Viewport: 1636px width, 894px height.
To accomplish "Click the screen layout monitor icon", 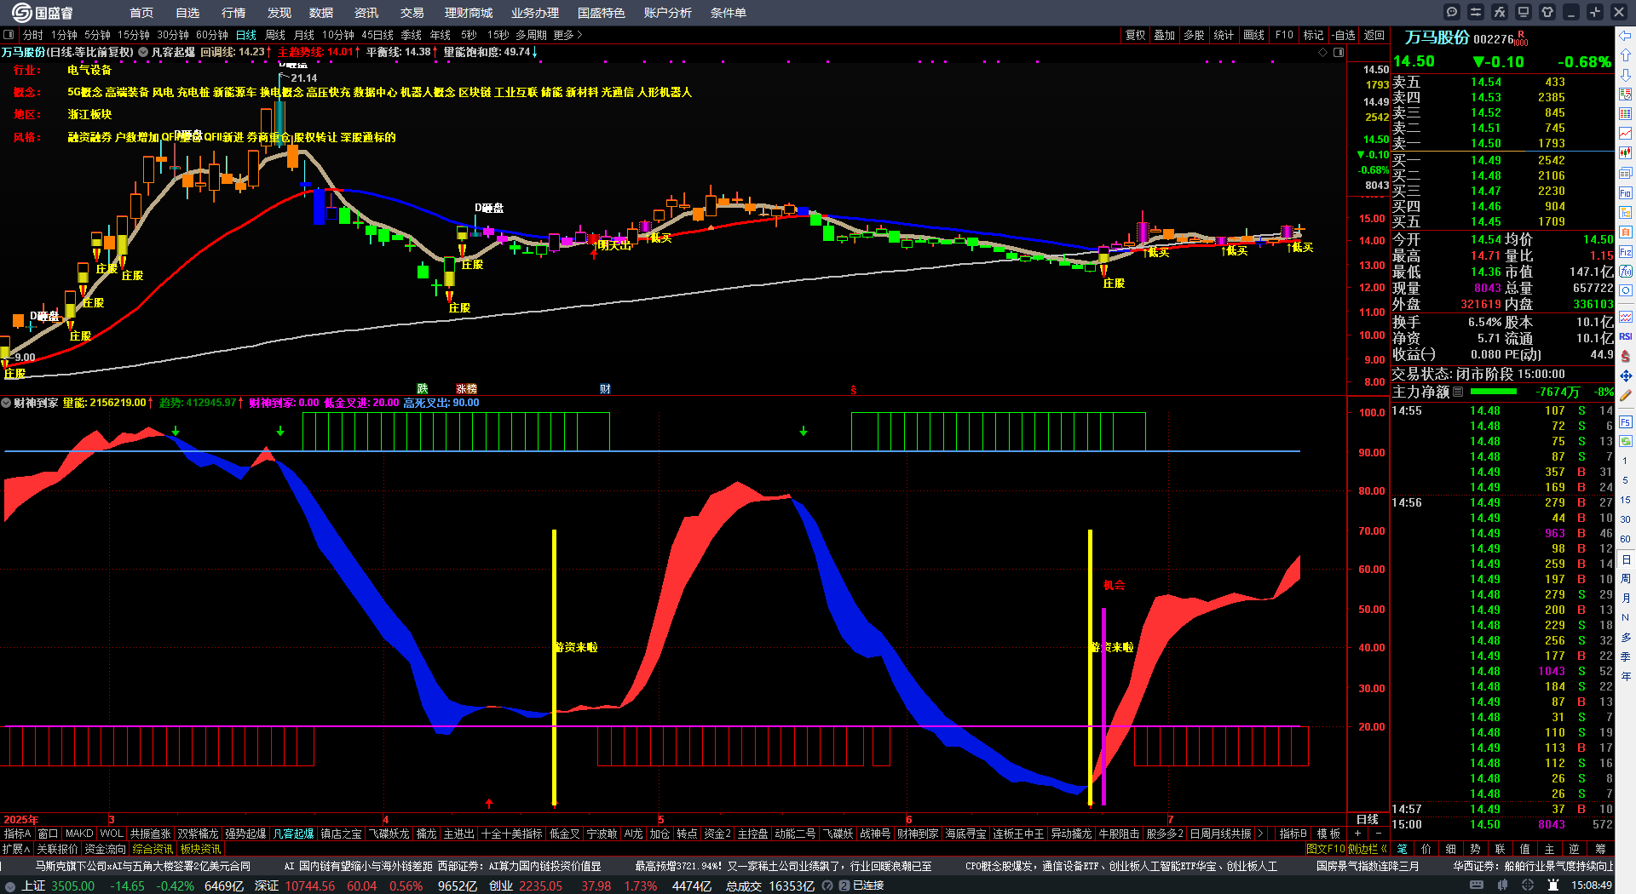I will point(1524,12).
